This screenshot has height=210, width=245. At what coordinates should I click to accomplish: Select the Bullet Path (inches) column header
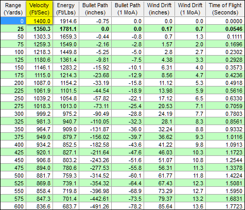(95, 9)
